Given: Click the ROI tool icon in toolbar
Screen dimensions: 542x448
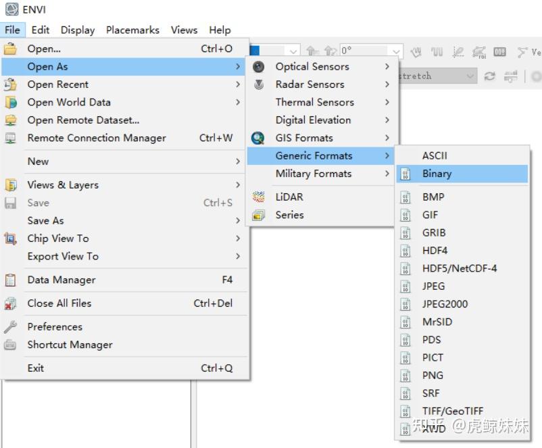Looking at the screenshot, I should tap(479, 52).
